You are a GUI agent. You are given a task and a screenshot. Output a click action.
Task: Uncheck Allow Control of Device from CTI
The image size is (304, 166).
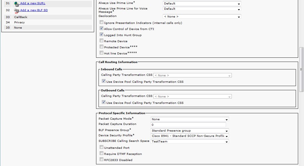pyautogui.click(x=102, y=29)
